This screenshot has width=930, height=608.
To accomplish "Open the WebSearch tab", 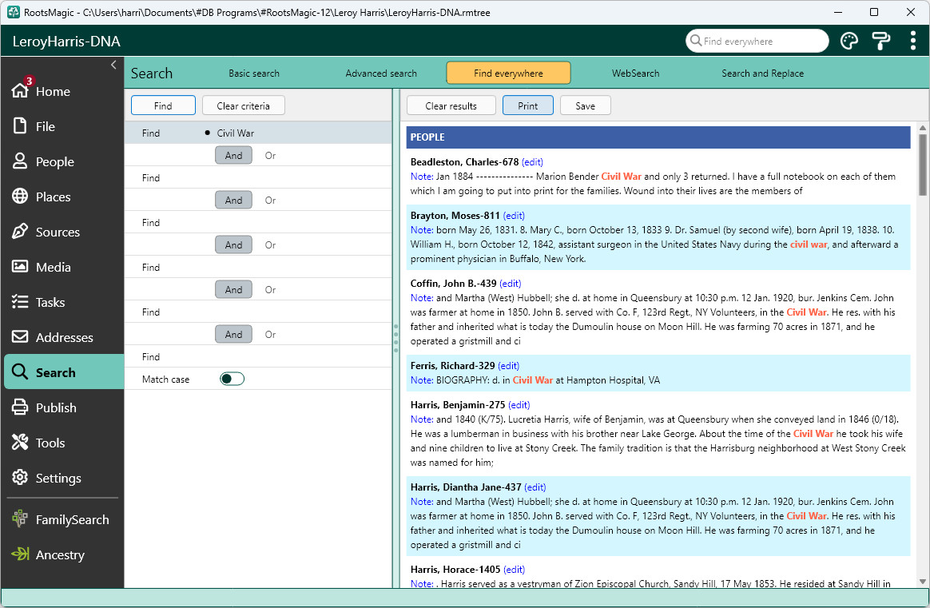I will [x=636, y=74].
